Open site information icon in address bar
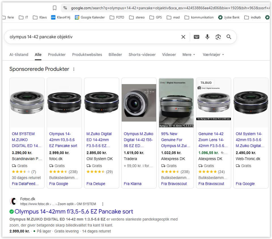 click(x=65, y=8)
